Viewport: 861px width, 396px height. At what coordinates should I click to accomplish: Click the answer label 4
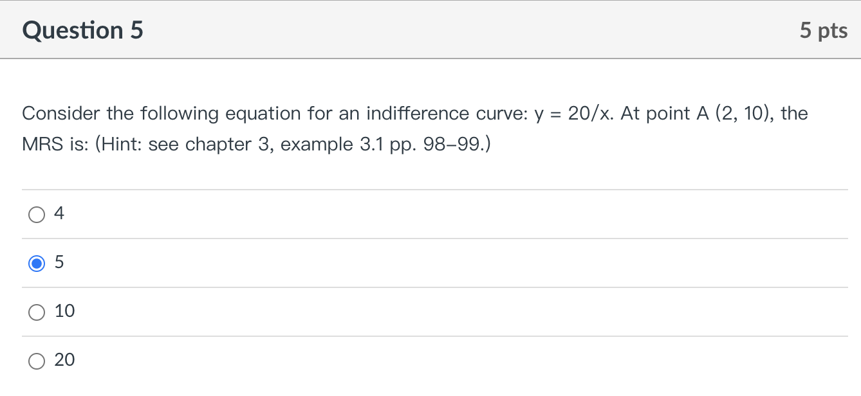pyautogui.click(x=58, y=213)
